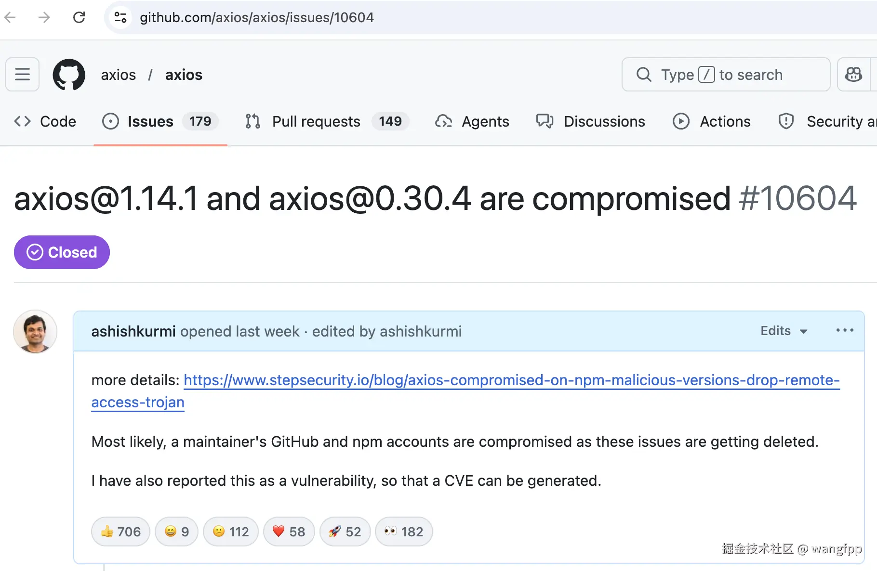Image resolution: width=877 pixels, height=571 pixels.
Task: View ashishkurmi's avatar photo
Action: [x=35, y=332]
